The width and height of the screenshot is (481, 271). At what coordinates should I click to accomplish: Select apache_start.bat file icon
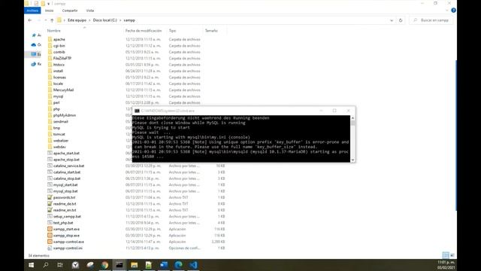tap(50, 153)
